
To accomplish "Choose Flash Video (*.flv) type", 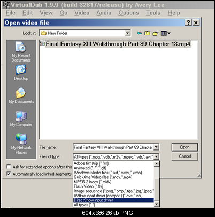I will coord(113,186).
